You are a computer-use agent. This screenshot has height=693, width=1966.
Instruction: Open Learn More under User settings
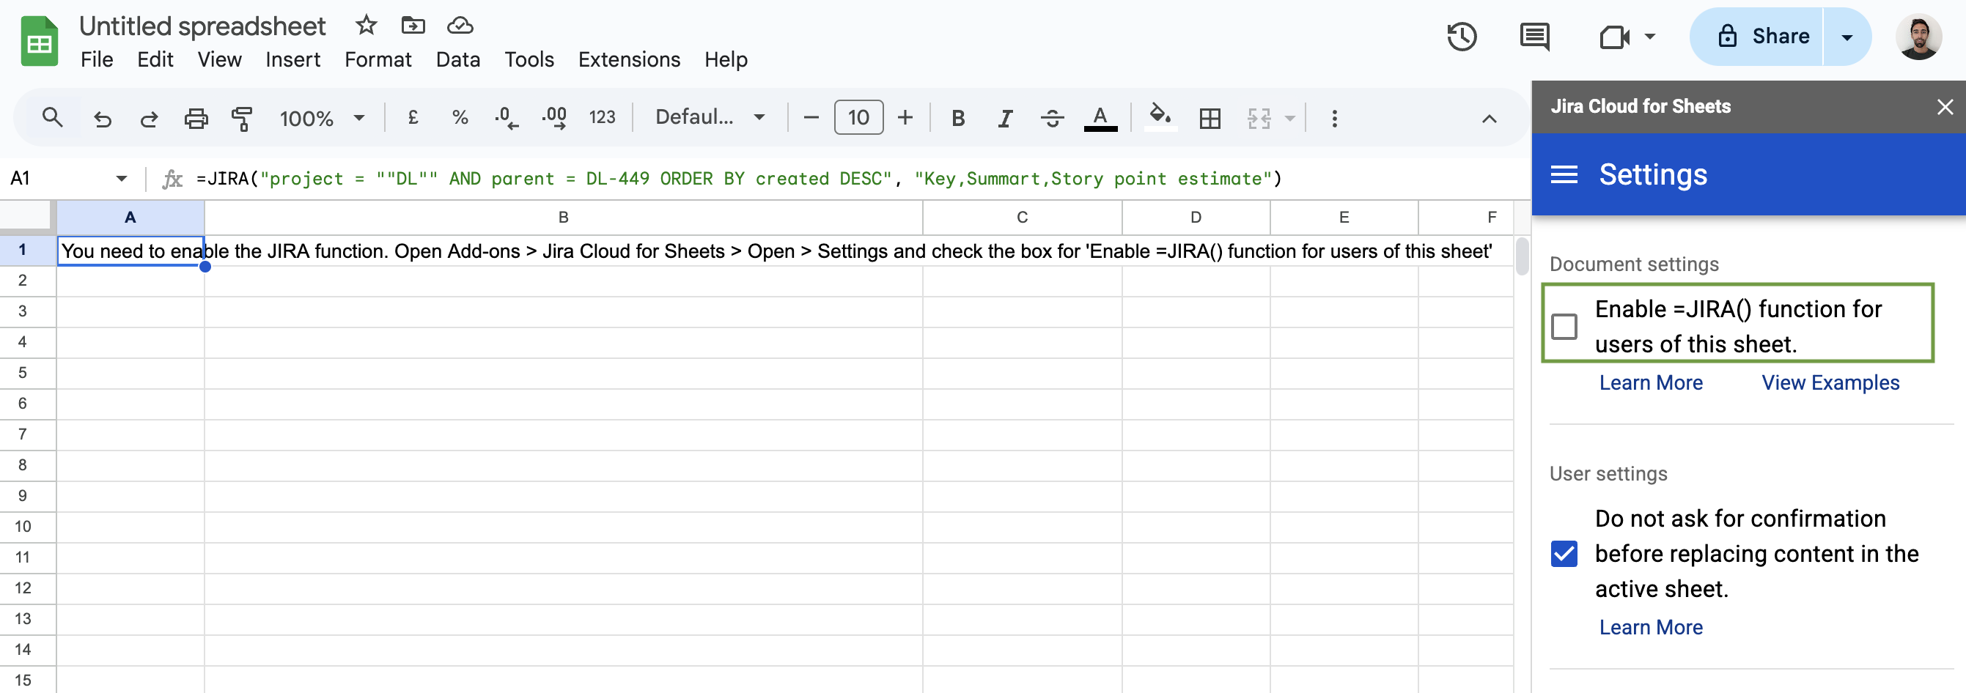point(1651,627)
